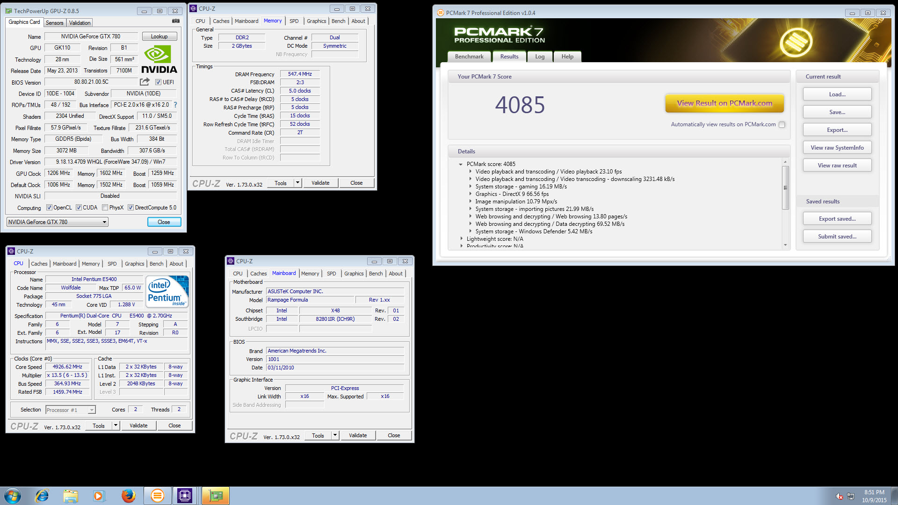
Task: Click Validate in CPU-Z Mainboard window
Action: [x=358, y=435]
